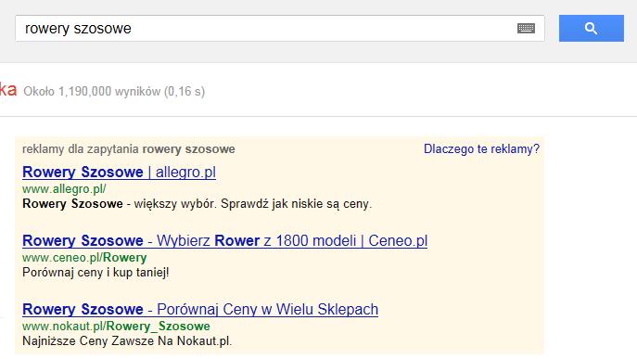Click the Około 1,190,000 wyników result count
The image size is (637, 359).
pyautogui.click(x=114, y=91)
